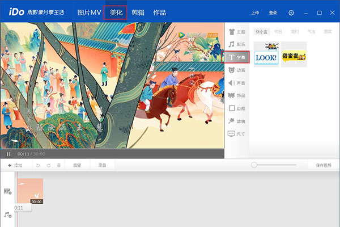Select the 简约 subtitle category
This screenshot has width=340, height=227.
tap(295, 32)
